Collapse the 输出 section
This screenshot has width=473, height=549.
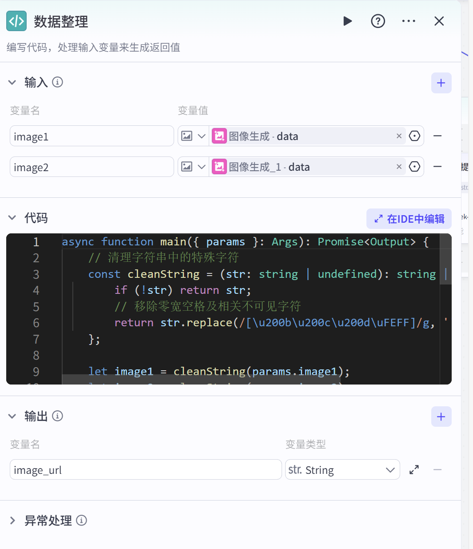[x=12, y=416]
